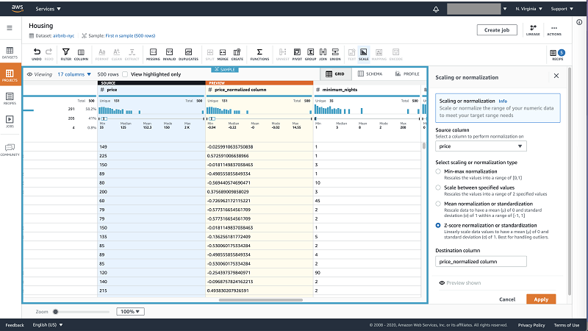Enable View highlighted only checkbox
The width and height of the screenshot is (588, 331).
[x=126, y=74]
